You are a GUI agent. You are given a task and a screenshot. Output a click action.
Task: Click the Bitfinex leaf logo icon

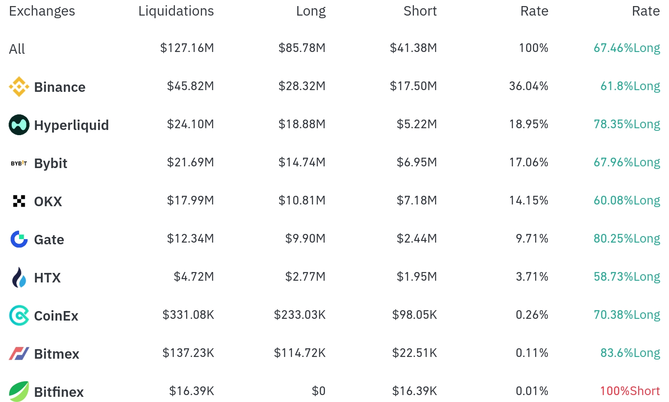(19, 392)
